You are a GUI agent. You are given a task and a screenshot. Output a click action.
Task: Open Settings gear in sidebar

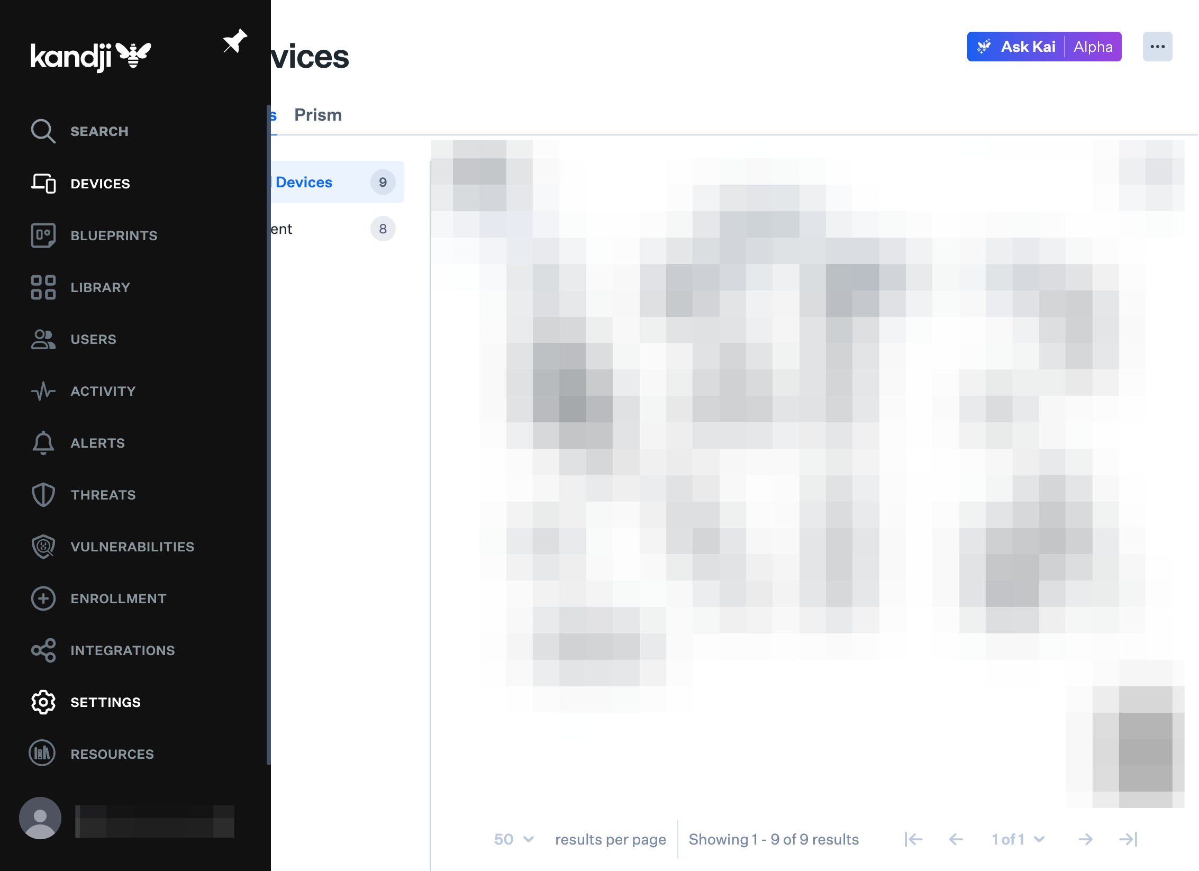click(43, 702)
